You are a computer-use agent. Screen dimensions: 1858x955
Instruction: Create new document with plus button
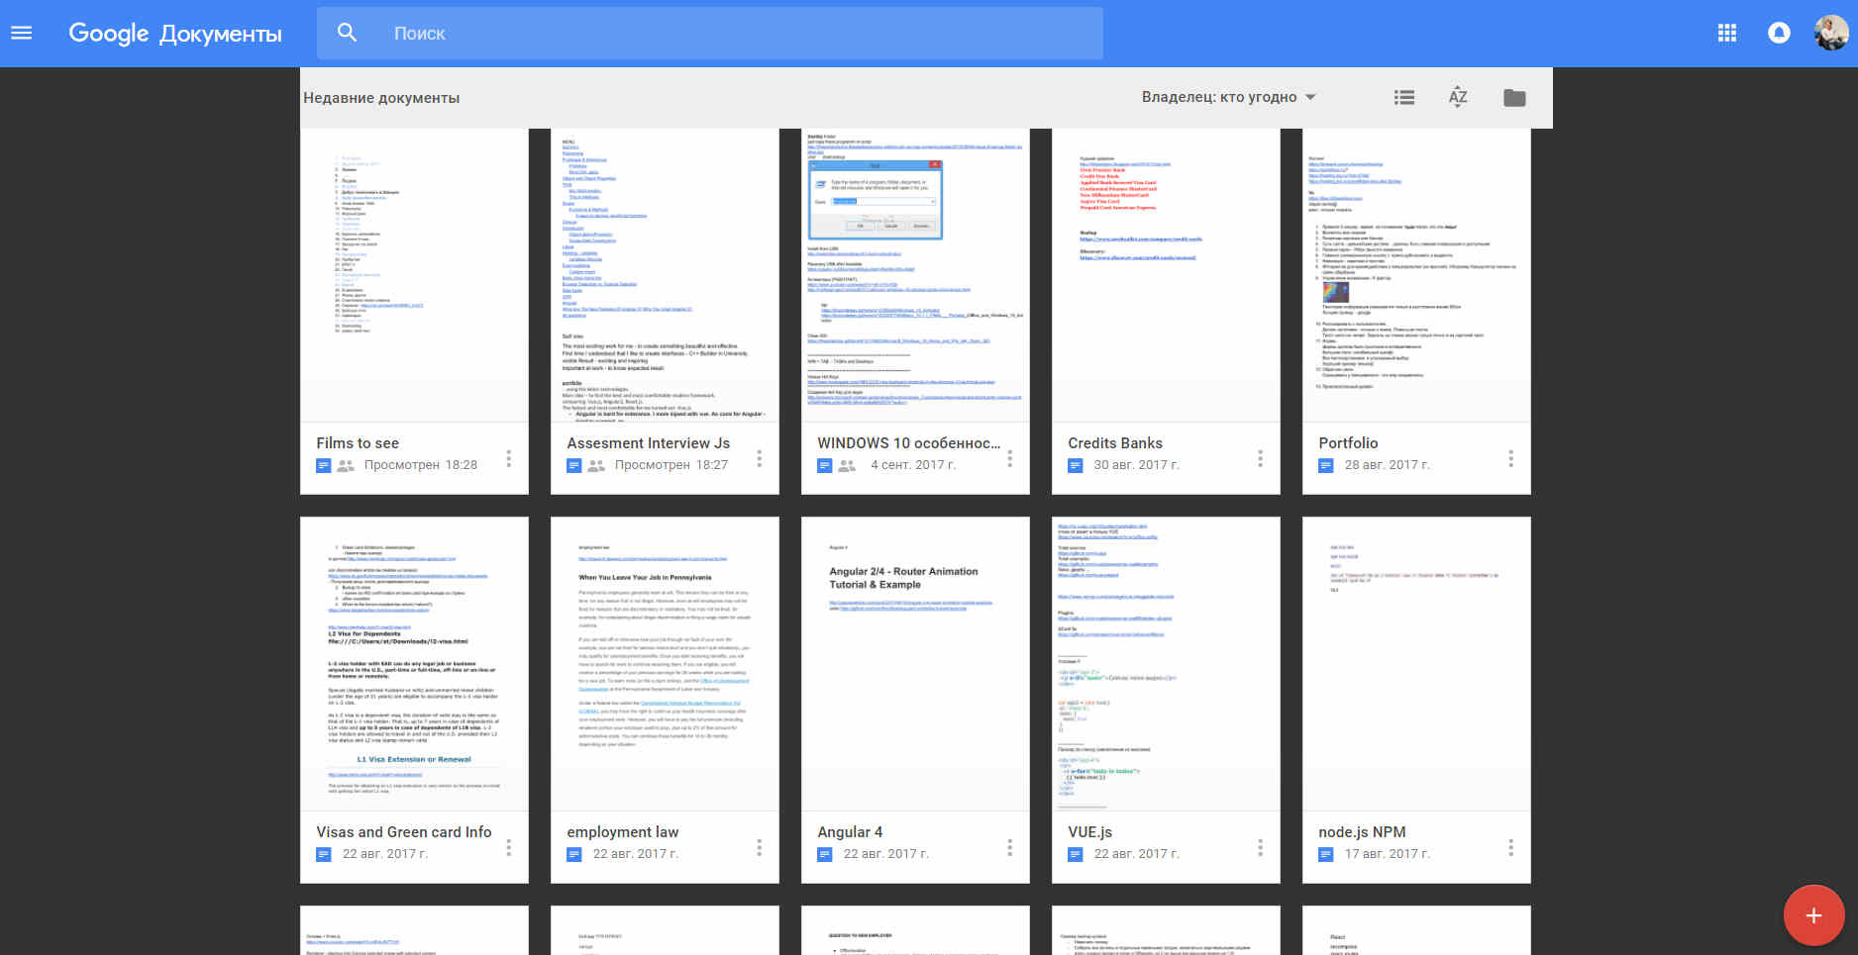[1813, 915]
